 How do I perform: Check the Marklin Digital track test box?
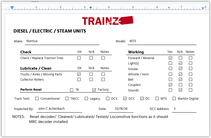[x=174, y=98]
